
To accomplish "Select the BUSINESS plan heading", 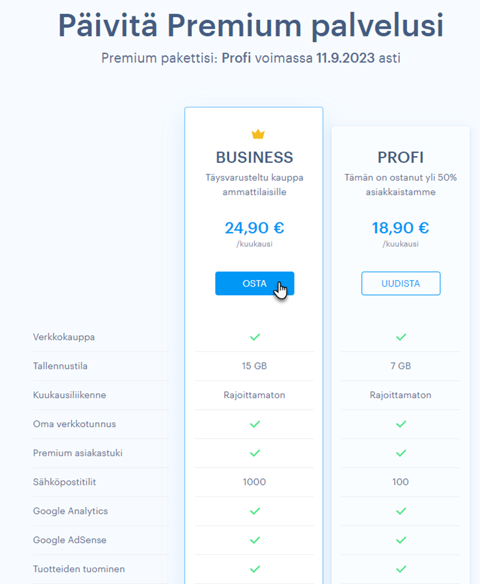I will [254, 157].
